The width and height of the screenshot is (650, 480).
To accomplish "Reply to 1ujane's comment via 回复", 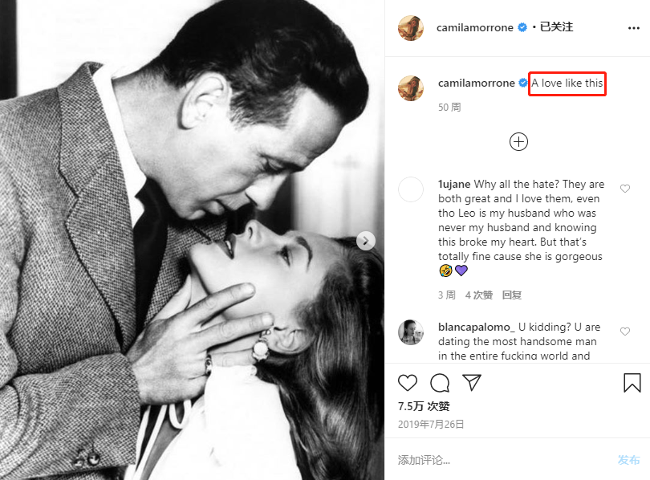I will (512, 295).
